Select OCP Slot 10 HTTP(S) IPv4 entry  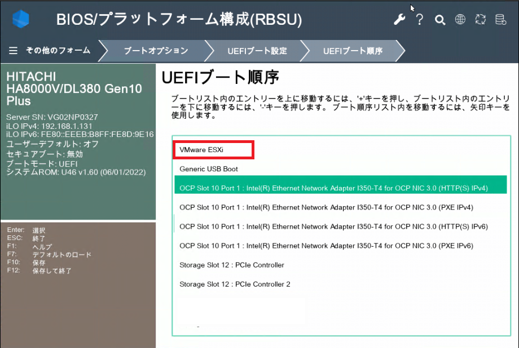pyautogui.click(x=341, y=185)
